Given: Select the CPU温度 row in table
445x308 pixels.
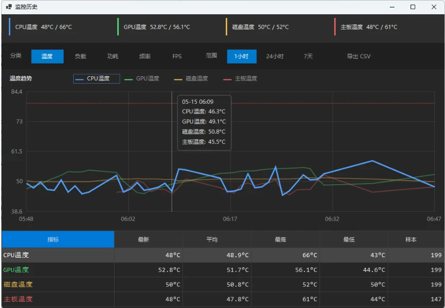Looking at the screenshot, I should 223,255.
